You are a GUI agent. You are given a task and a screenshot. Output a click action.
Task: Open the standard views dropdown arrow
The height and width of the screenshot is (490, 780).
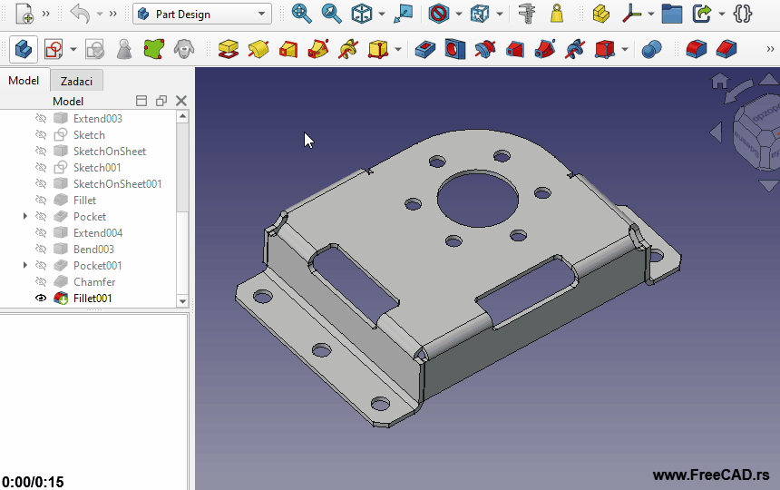pyautogui.click(x=382, y=14)
